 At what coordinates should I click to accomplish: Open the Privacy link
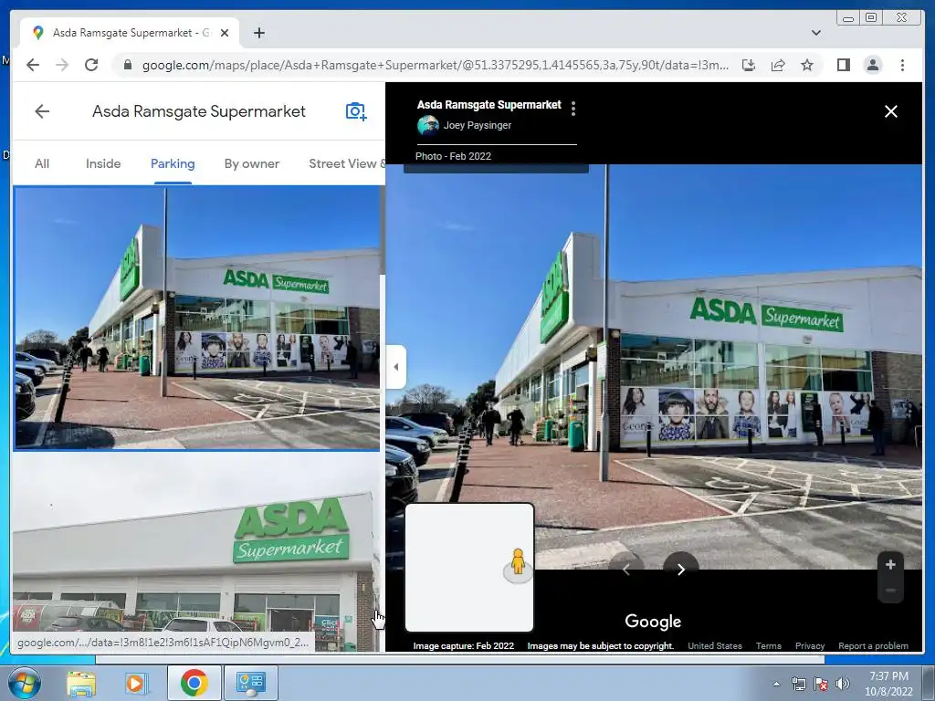(x=810, y=645)
